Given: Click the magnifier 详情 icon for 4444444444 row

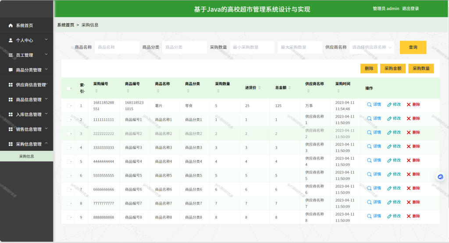Looking at the screenshot, I should click(x=369, y=160).
